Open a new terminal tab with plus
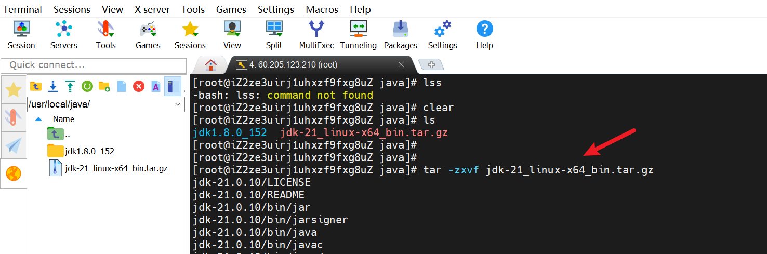Image resolution: width=767 pixels, height=254 pixels. (x=431, y=64)
